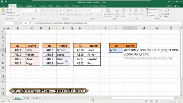The height and width of the screenshot is (103, 183).
Task: Open the Fill Color bucket
Action: pos(41,15)
